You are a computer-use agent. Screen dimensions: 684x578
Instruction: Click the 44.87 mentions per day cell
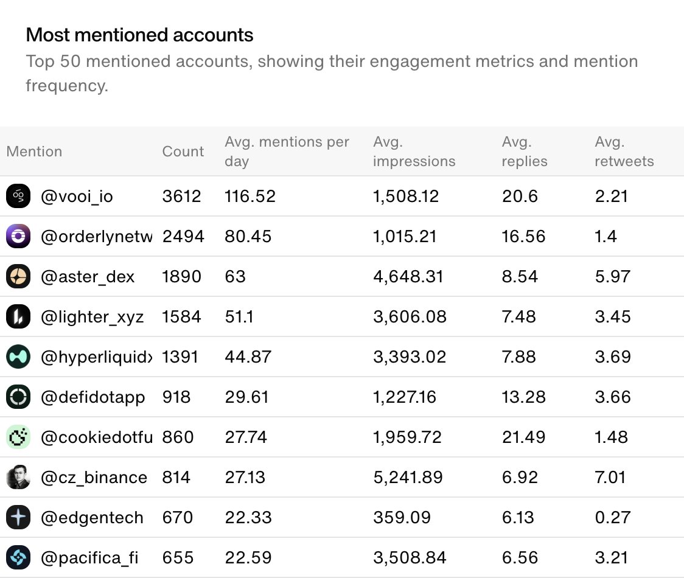(x=248, y=357)
